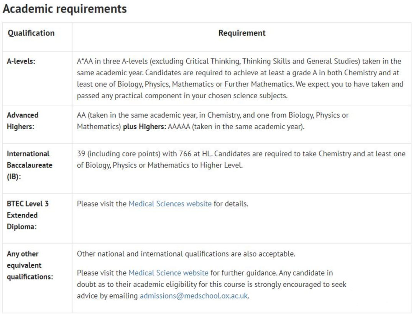Click the Advanced Highers row label
The image size is (414, 315).
[x=23, y=121]
